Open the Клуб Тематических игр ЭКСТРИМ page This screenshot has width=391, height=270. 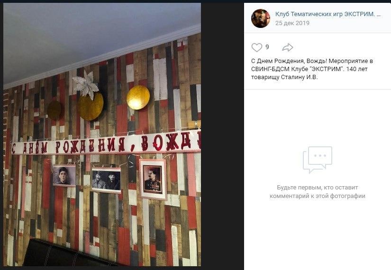325,14
